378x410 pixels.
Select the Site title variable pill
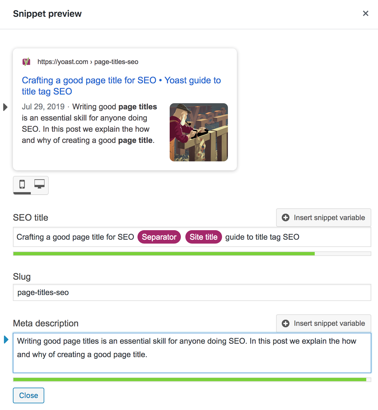(204, 237)
